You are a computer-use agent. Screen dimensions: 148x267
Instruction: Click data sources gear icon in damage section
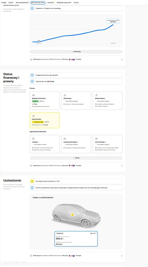[x=31, y=256]
